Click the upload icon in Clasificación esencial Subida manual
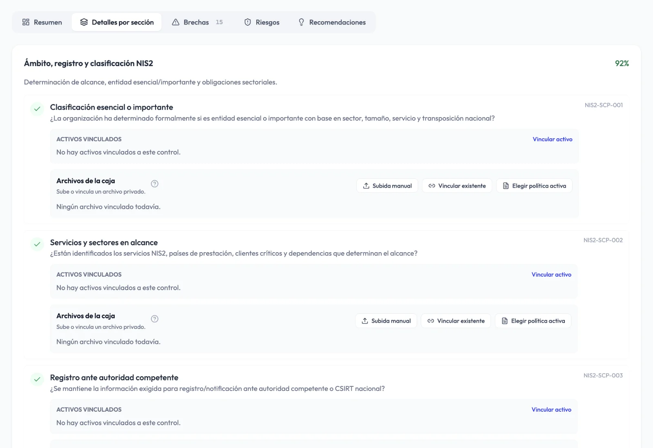Image resolution: width=653 pixels, height=448 pixels. (x=366, y=186)
